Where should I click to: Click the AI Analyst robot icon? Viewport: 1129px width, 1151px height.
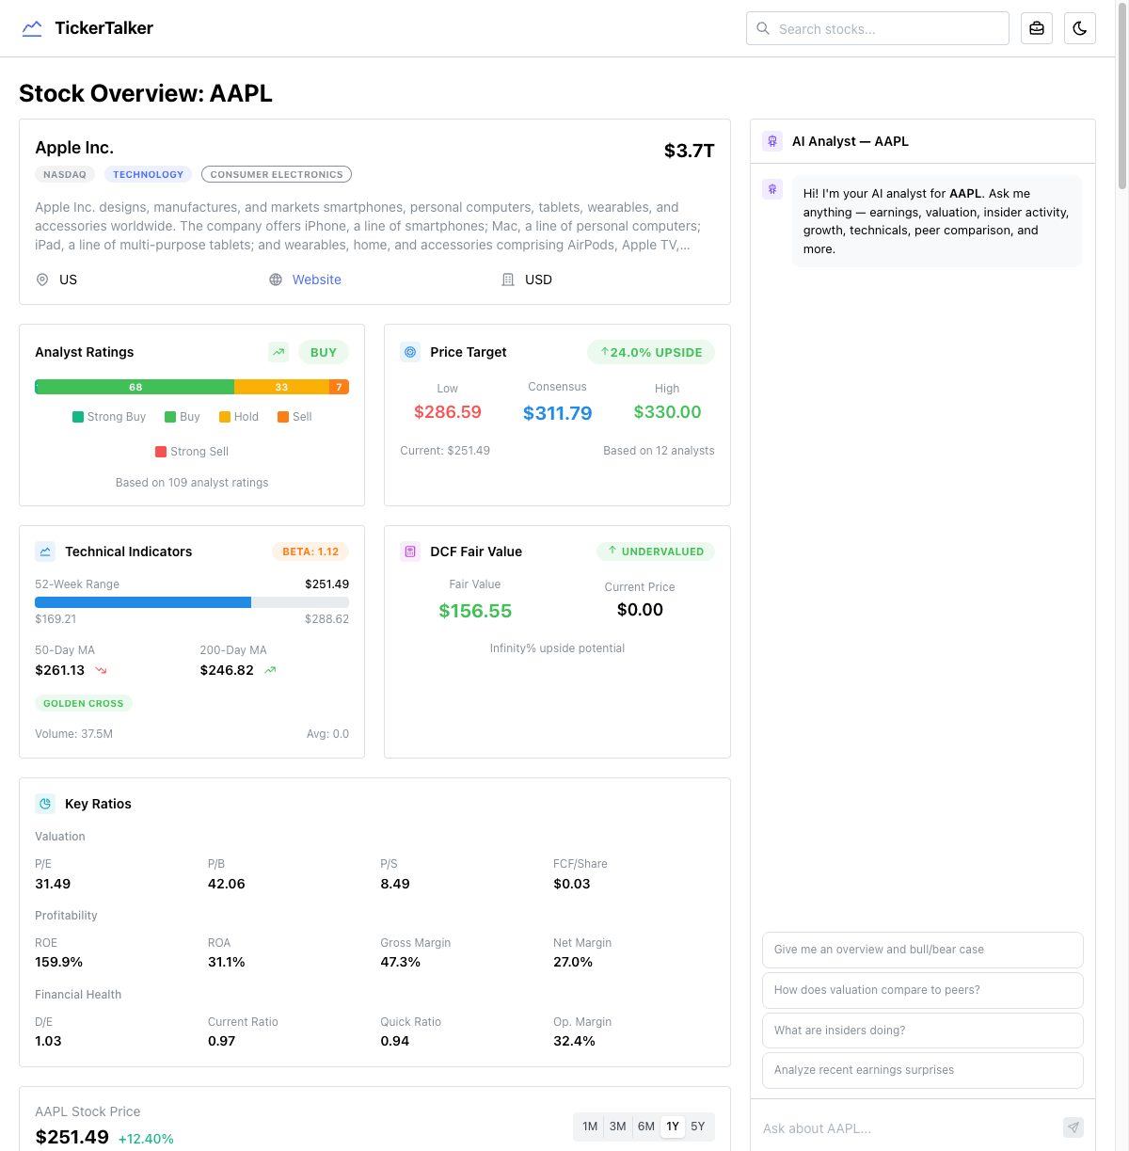[x=771, y=140]
